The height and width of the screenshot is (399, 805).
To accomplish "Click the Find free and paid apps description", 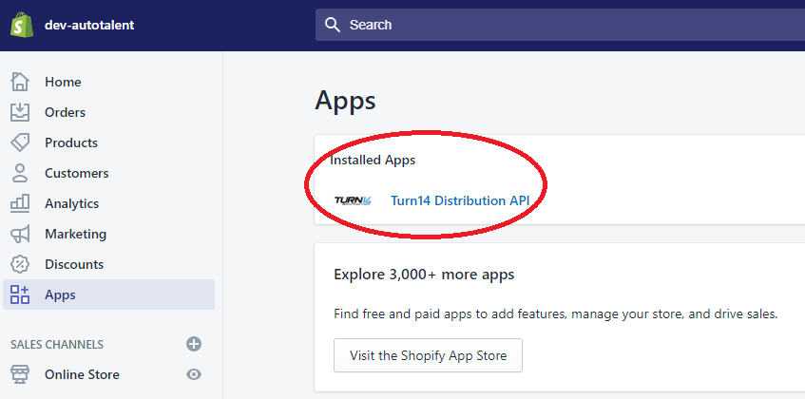I will (x=555, y=313).
